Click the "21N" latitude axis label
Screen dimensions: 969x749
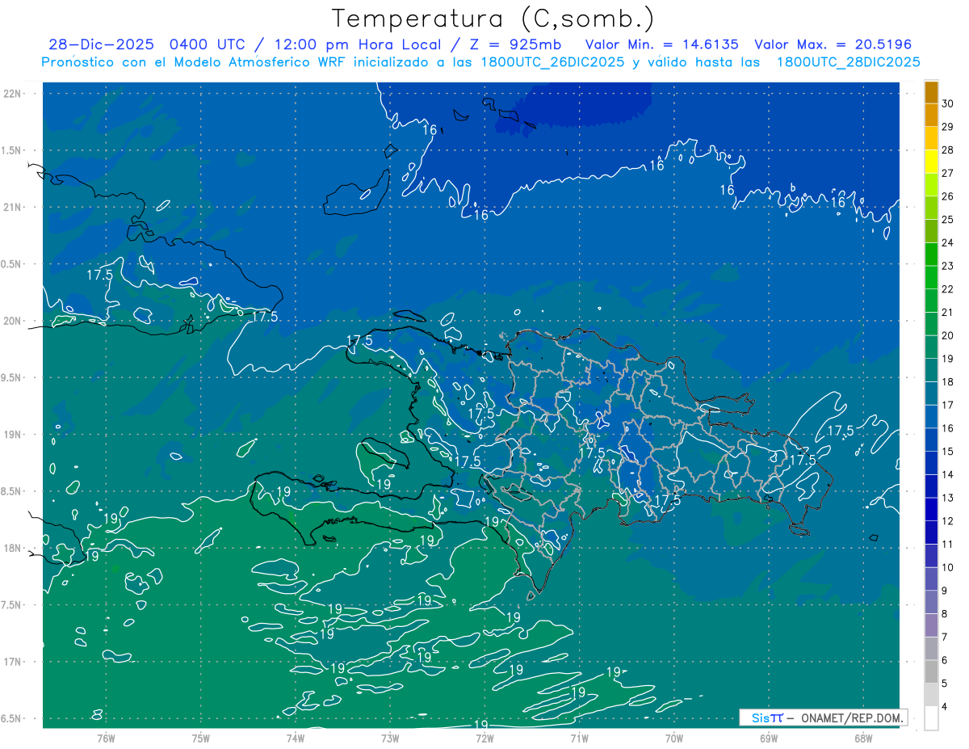coord(14,208)
